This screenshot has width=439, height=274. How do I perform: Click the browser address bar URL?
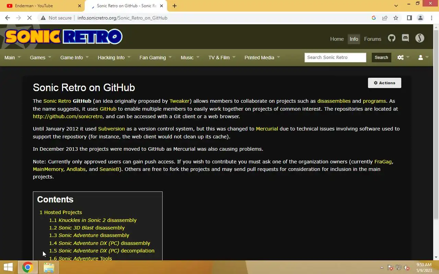[122, 18]
